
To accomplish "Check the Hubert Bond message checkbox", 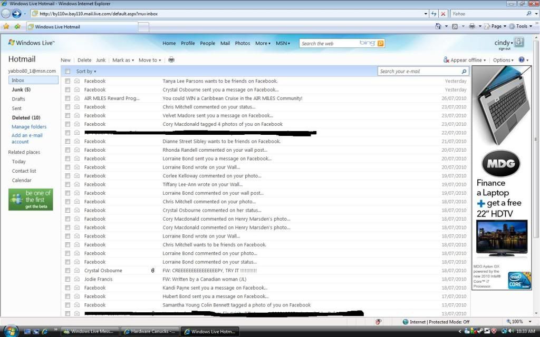I will click(67, 296).
